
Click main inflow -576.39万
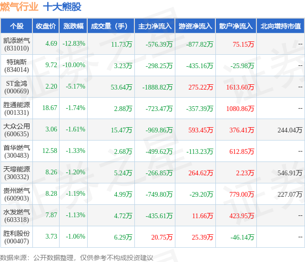point(159,44)
